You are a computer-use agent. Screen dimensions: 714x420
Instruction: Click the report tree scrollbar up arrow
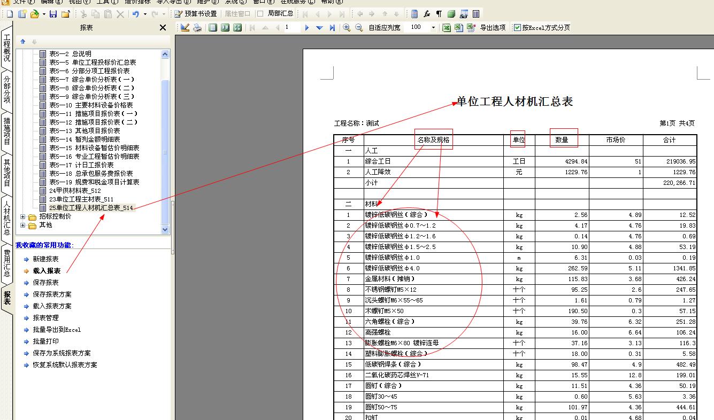165,54
